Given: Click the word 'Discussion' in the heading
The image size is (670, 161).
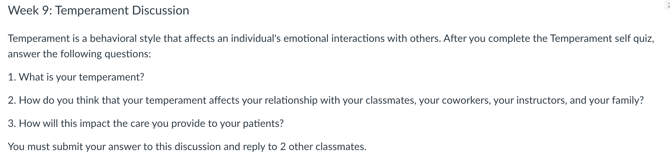Looking at the screenshot, I should click(x=161, y=11).
